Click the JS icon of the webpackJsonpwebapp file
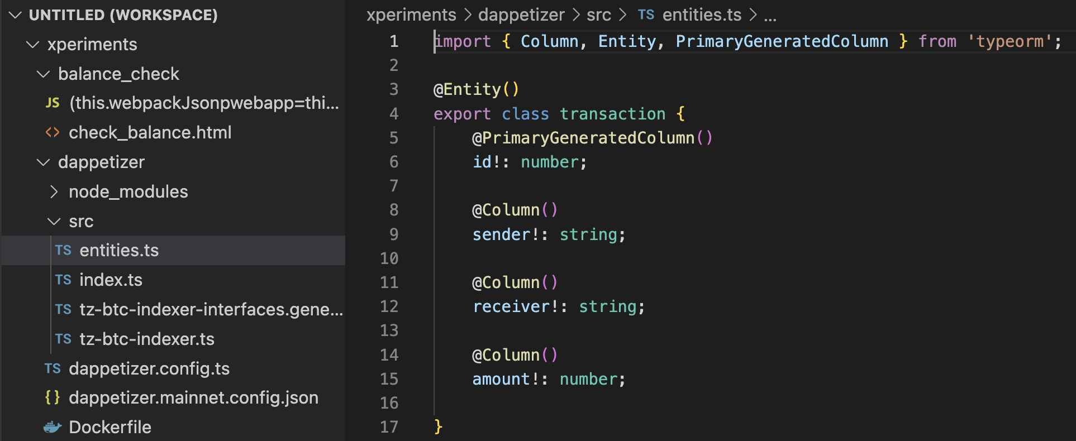1076x441 pixels. coord(53,103)
